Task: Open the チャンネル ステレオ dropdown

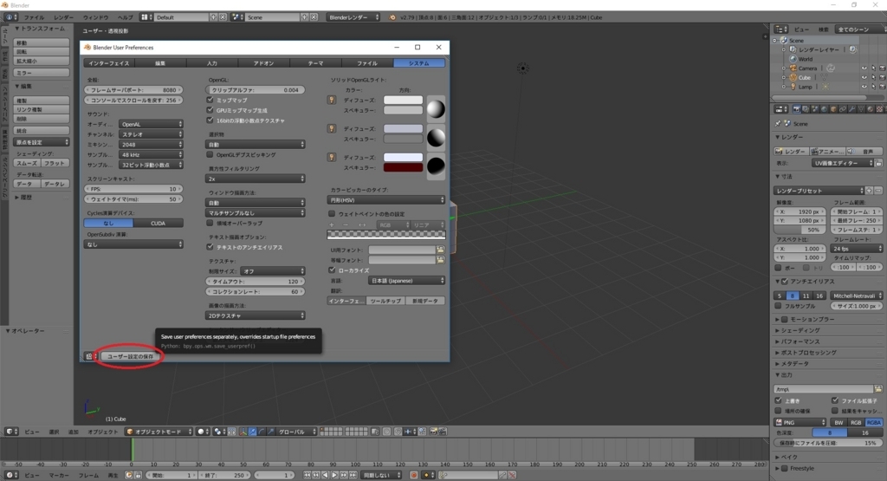Action: tap(151, 134)
